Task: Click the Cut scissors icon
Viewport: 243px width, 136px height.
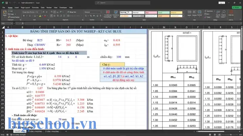Action: tap(9, 11)
